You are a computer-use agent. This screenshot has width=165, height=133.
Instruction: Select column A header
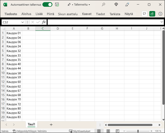(14, 29)
